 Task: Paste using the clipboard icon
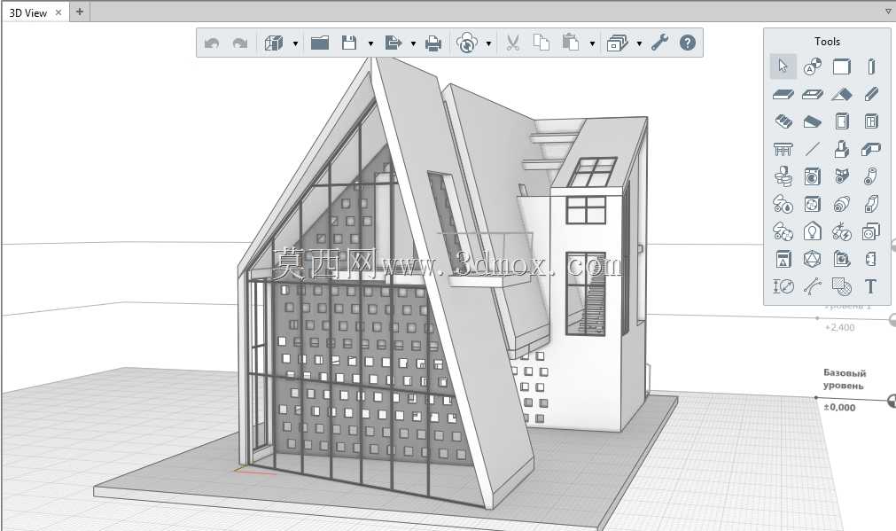(x=570, y=43)
